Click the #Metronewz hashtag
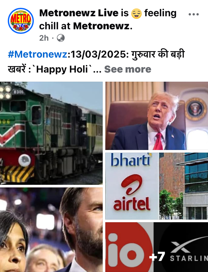208x272 pixels. pos(37,54)
